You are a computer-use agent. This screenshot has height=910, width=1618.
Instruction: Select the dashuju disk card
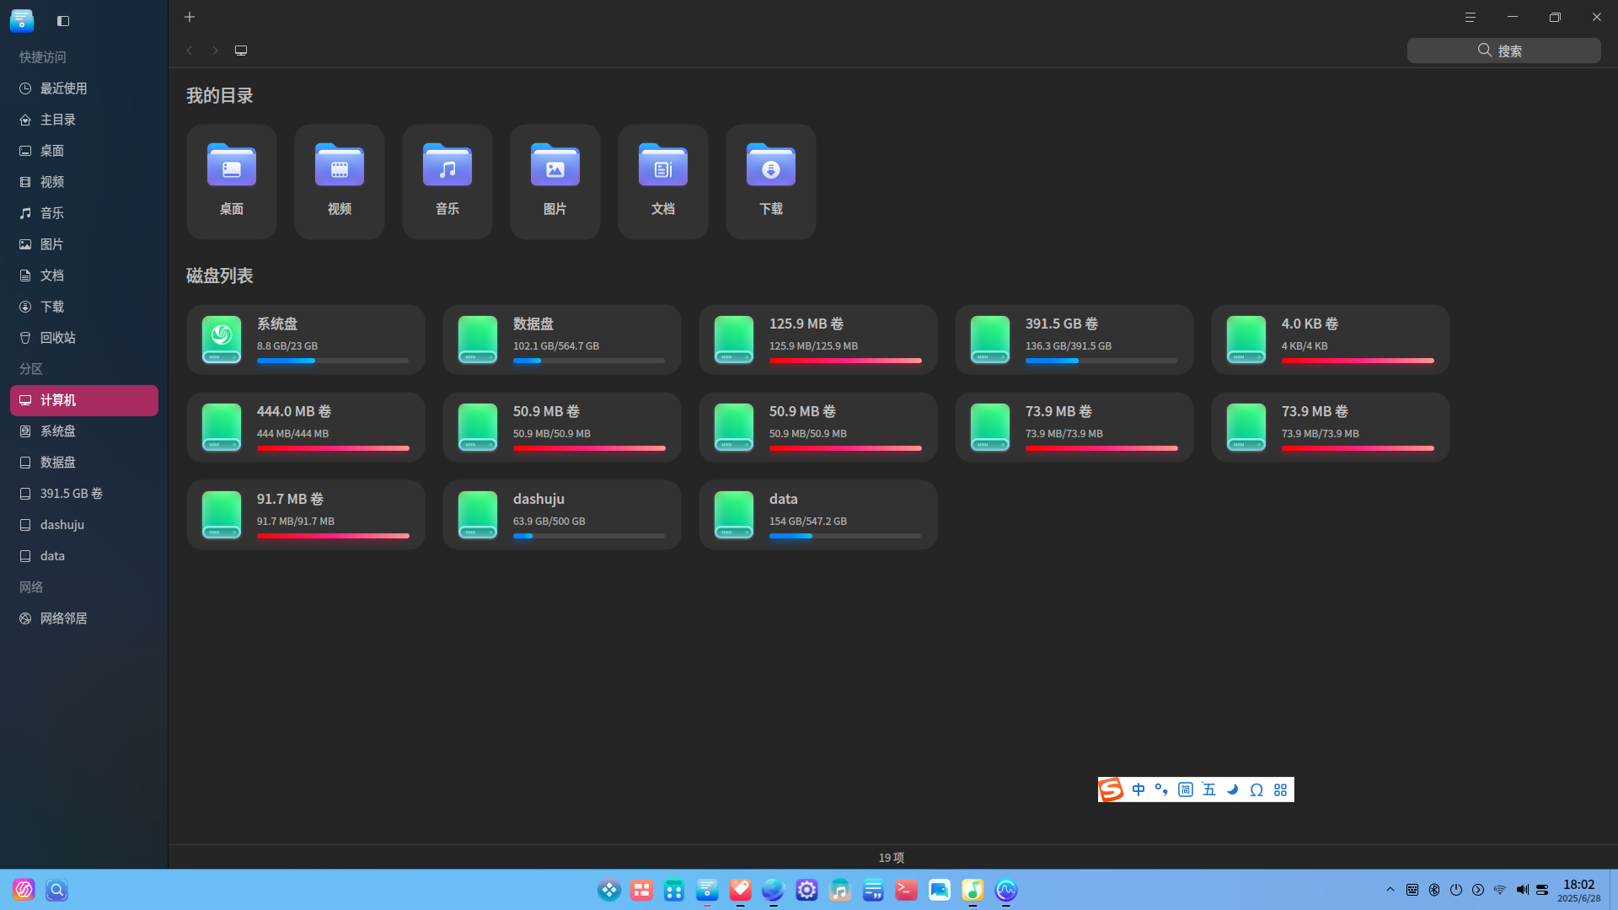point(562,515)
